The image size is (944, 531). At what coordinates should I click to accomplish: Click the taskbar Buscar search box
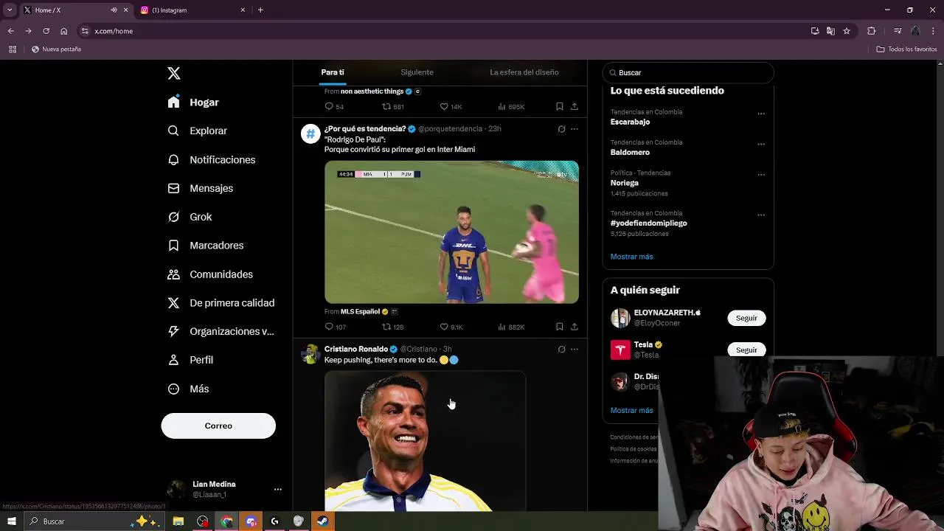(x=94, y=521)
